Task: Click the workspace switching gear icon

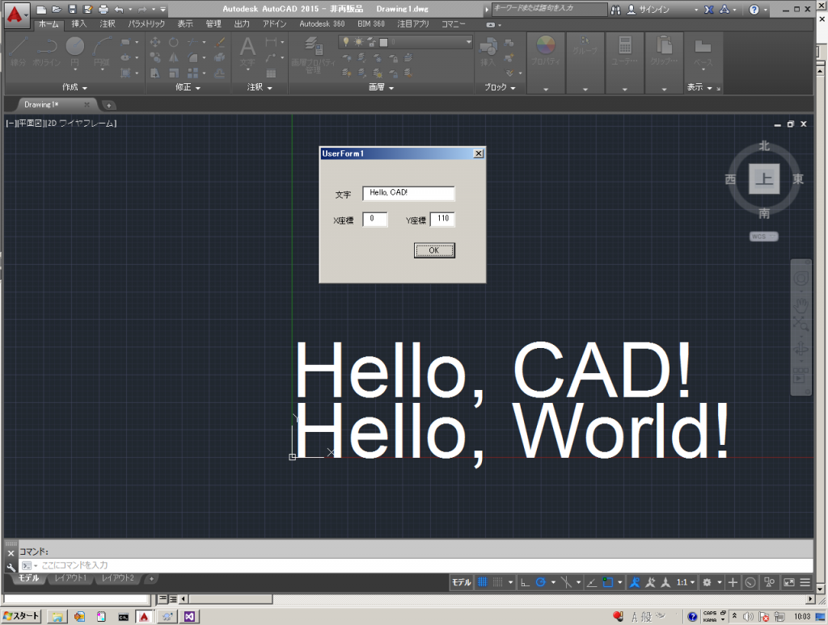Action: point(707,582)
